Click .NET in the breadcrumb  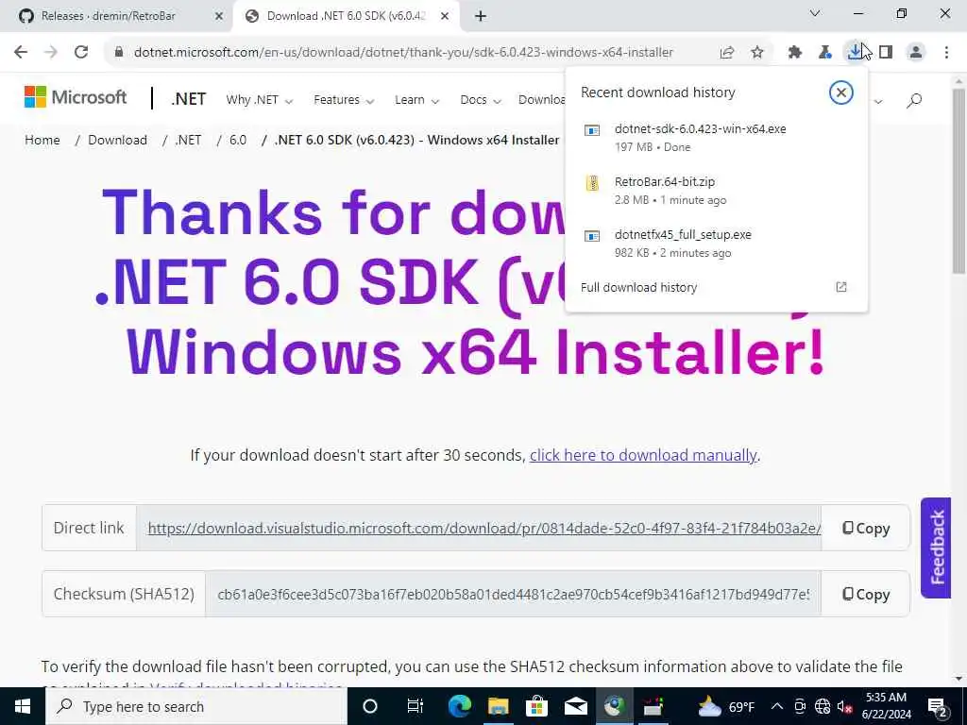(x=188, y=140)
